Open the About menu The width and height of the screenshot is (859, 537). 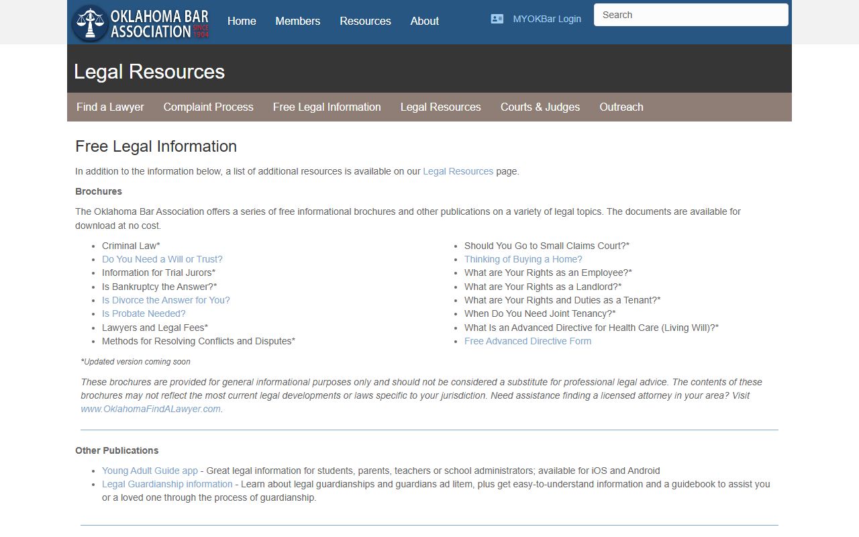click(x=425, y=21)
